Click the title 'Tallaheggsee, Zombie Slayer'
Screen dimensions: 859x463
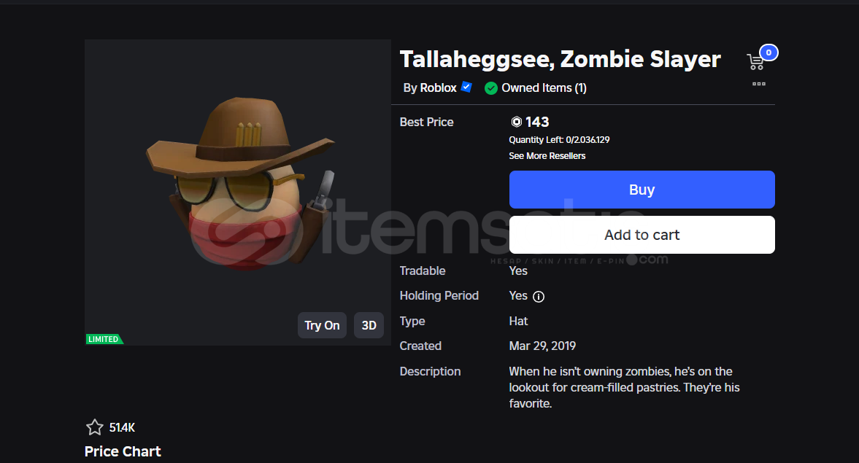[x=560, y=60]
